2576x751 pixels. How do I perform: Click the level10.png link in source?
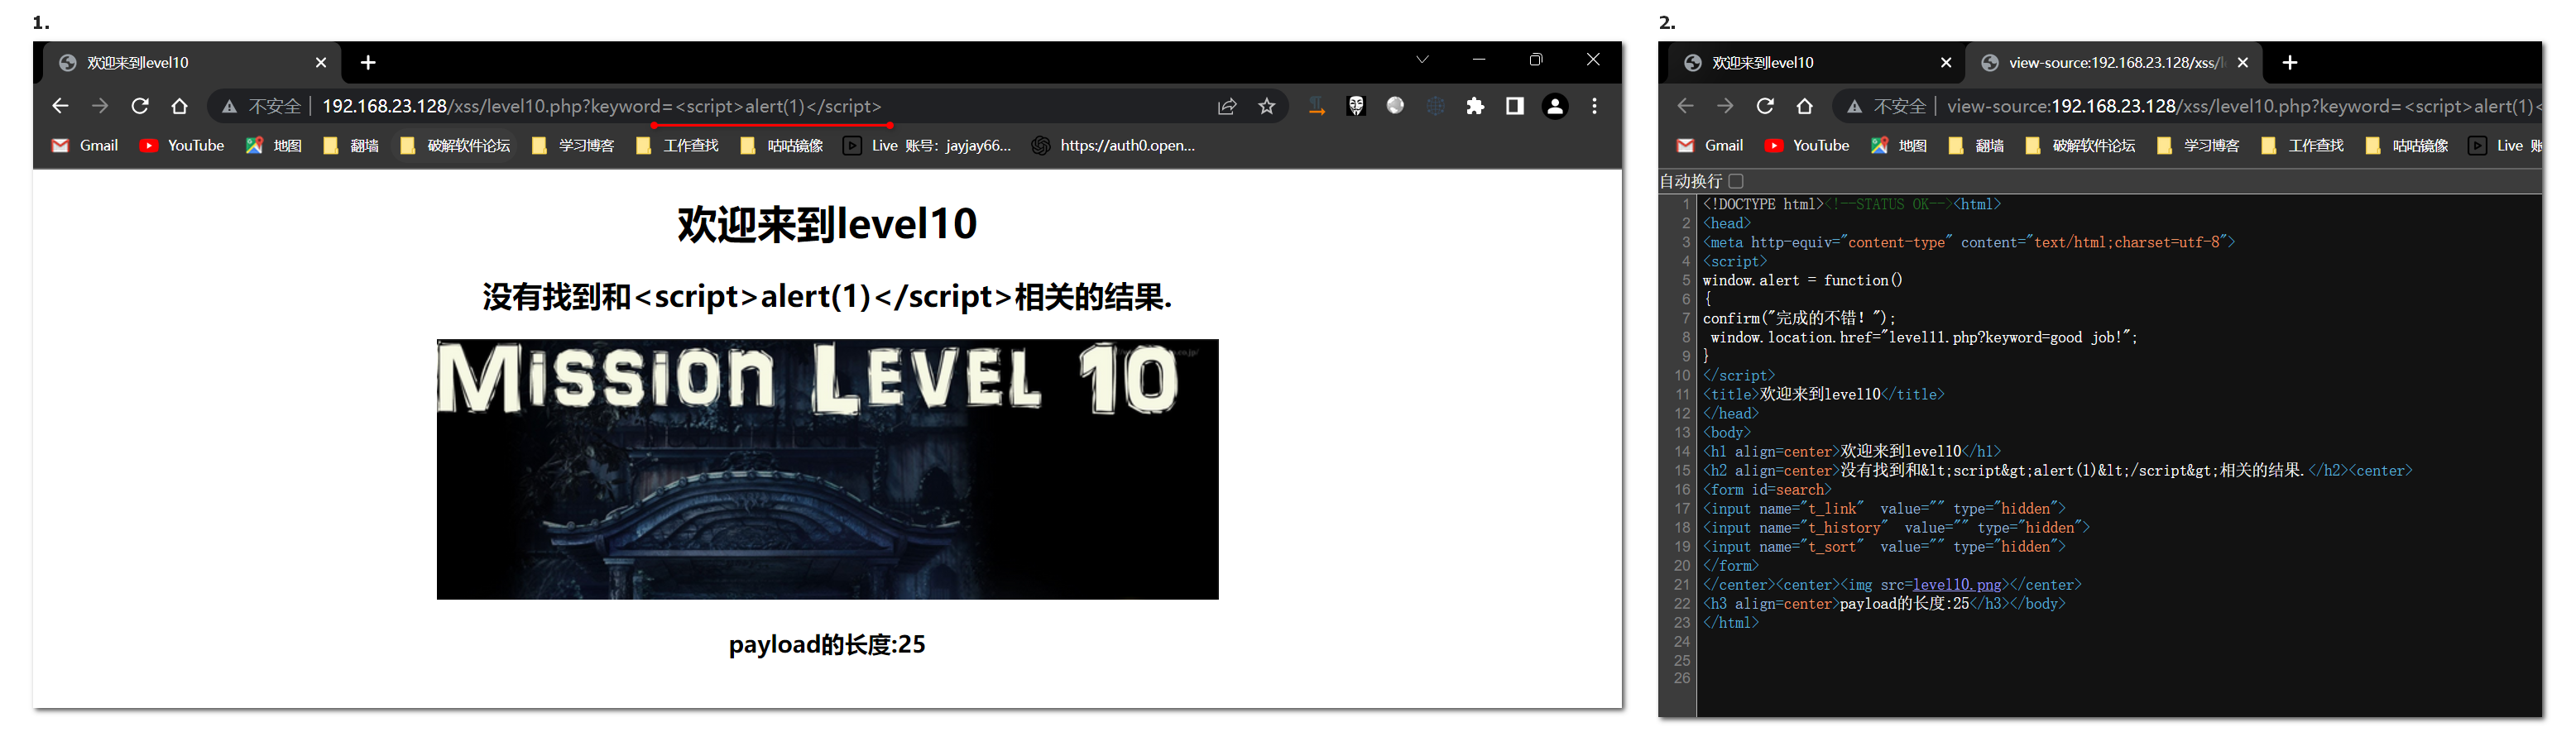coord(1956,585)
